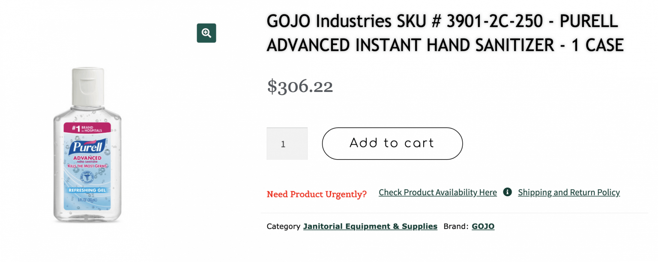
Task: Click the GOJO Industries product title heading
Action: pyautogui.click(x=445, y=33)
